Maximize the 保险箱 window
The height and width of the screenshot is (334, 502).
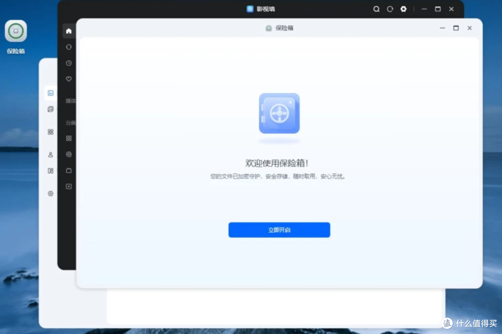[x=456, y=28]
